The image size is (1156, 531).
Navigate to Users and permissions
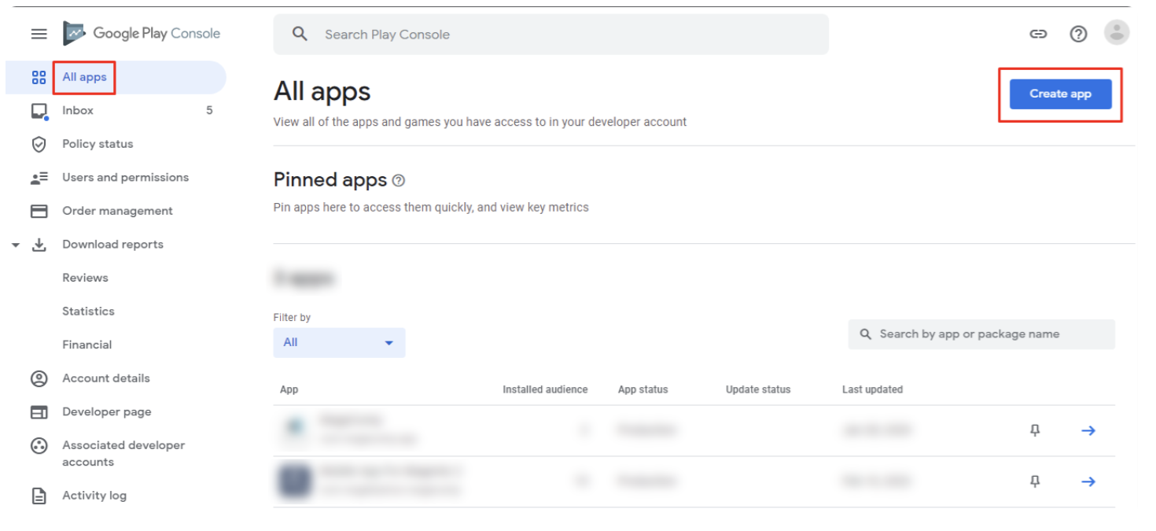point(125,177)
